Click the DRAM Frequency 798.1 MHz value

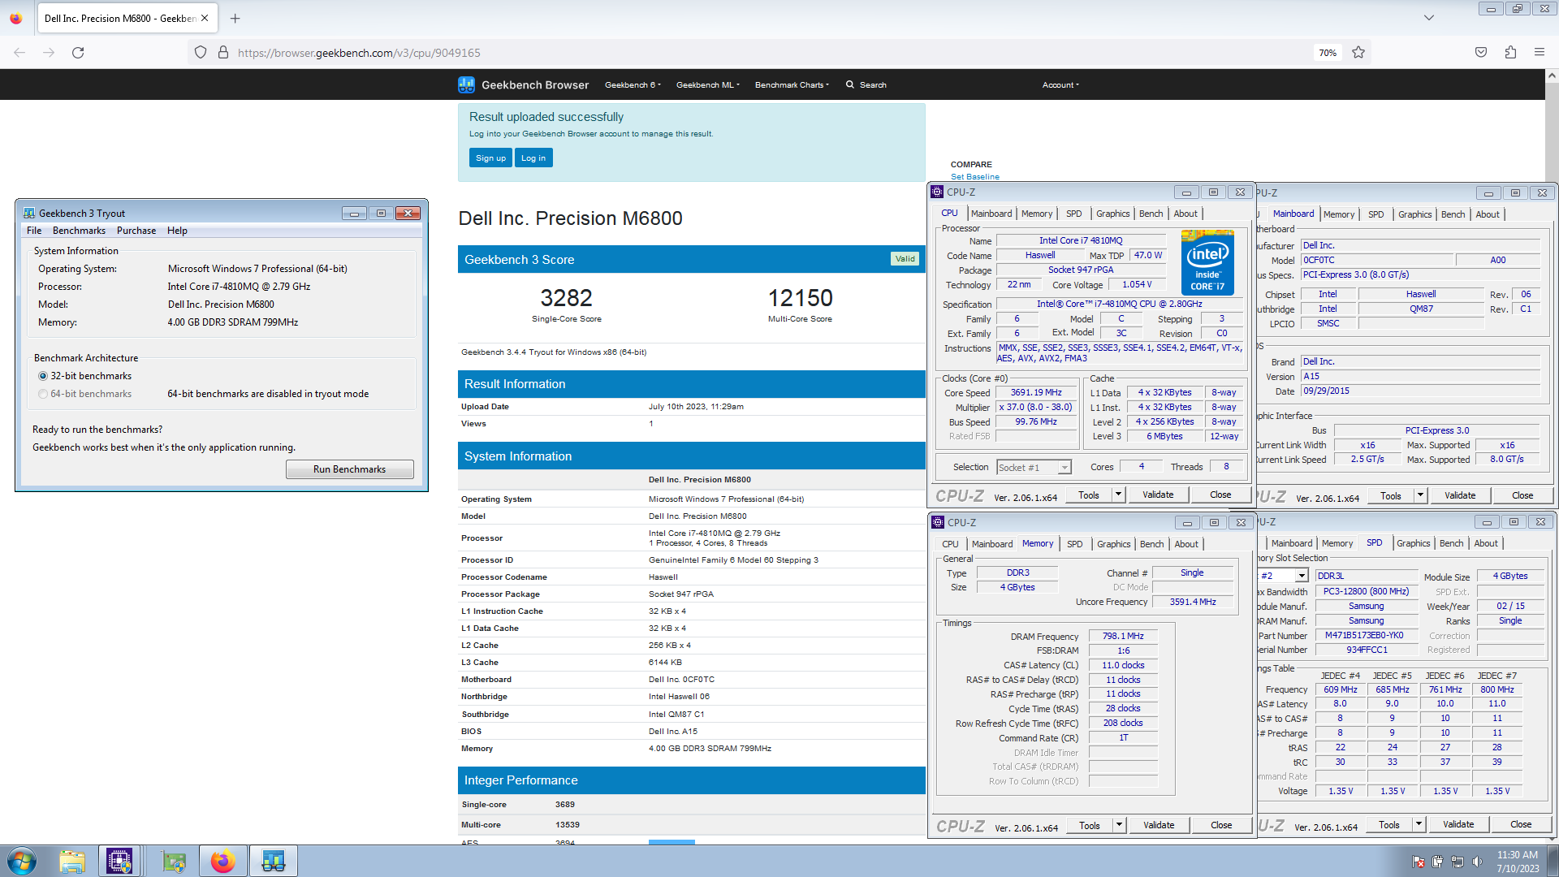(1123, 636)
